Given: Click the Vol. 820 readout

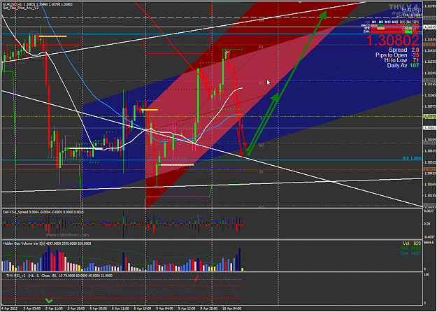Looking at the screenshot, I should click(411, 243).
